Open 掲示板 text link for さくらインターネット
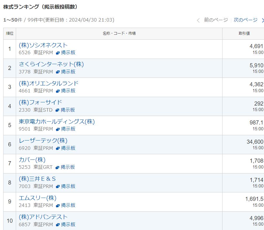Screen dimensions: 264x230 (68, 72)
